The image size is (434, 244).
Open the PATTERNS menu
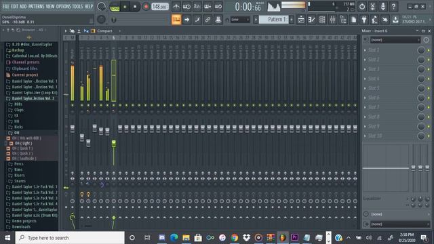36,6
